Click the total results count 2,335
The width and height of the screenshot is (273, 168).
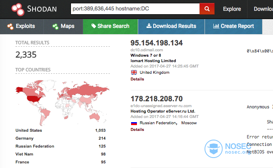26,55
